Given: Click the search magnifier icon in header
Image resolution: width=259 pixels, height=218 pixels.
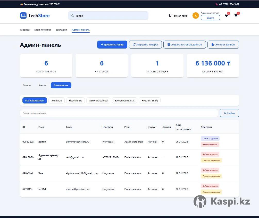Looking at the screenshot, I should pos(72,16).
